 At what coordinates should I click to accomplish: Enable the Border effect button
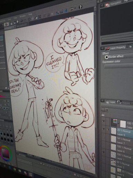(x=107, y=57)
